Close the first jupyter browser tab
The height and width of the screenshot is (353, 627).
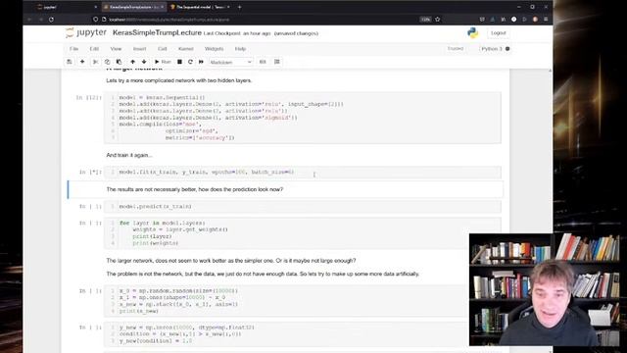click(95, 7)
